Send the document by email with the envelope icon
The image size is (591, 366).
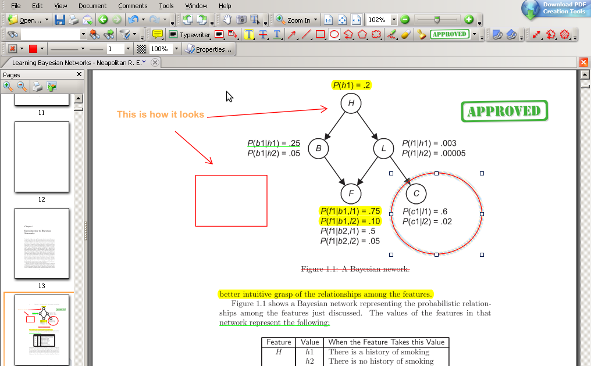coord(87,20)
